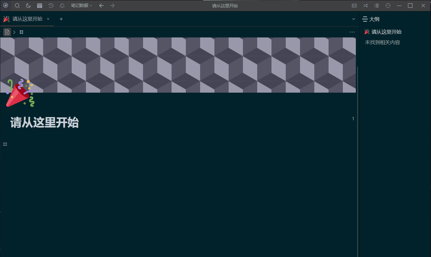Go back with the left arrow

pos(101,5)
